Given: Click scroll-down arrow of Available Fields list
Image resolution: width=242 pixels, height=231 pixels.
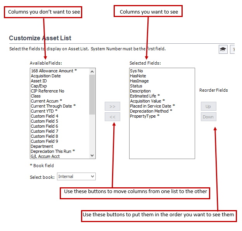Looking at the screenshot, I should coord(92,156).
